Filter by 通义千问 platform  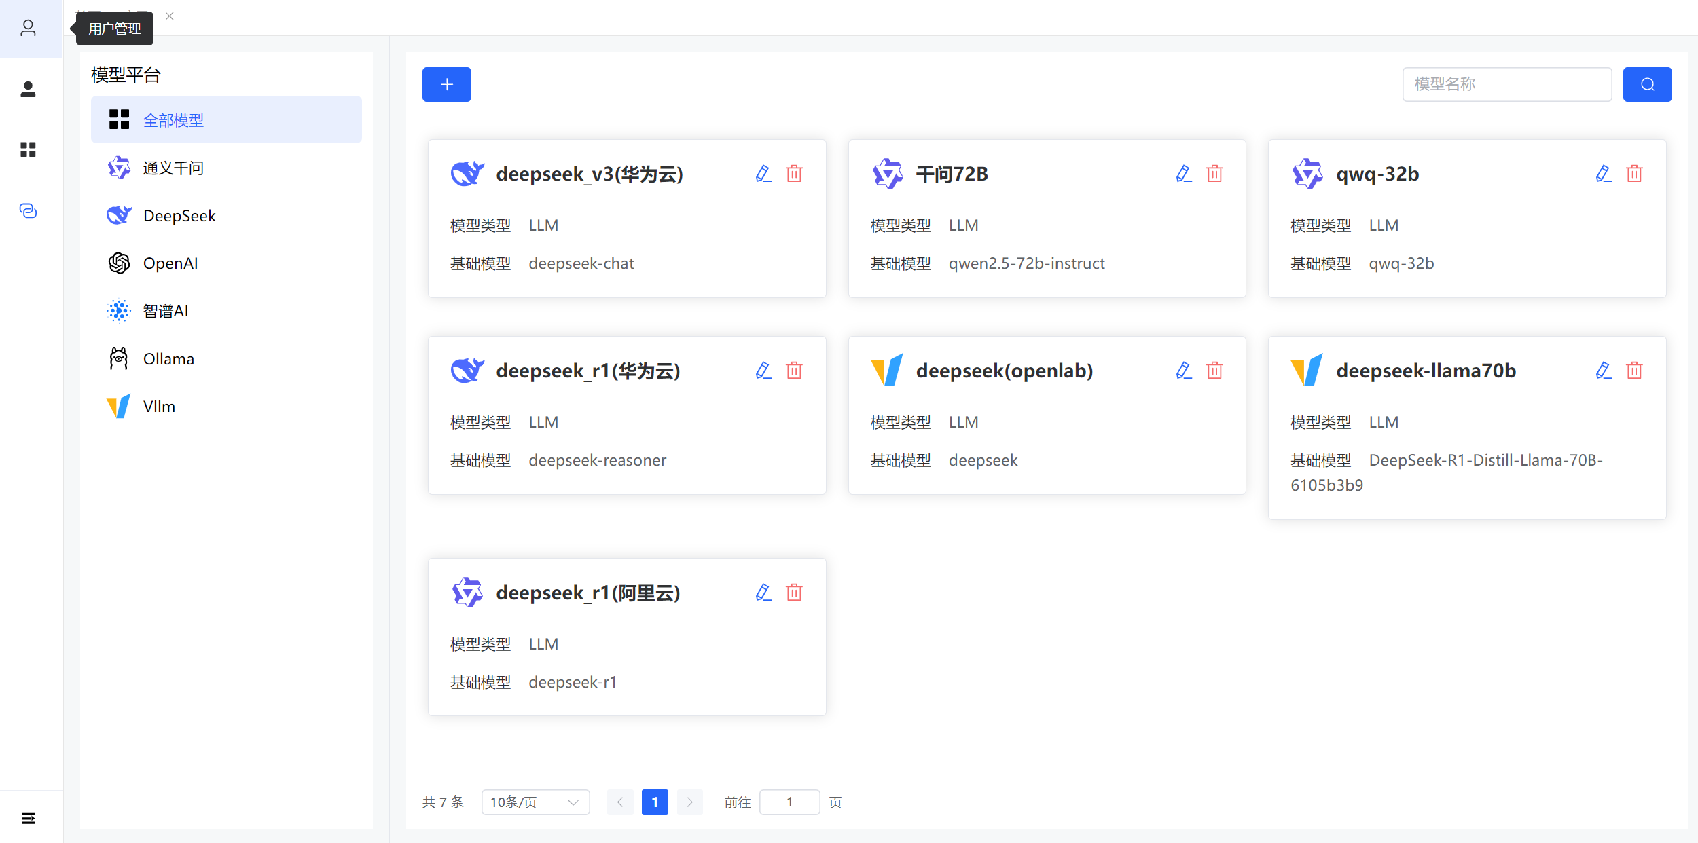click(226, 168)
